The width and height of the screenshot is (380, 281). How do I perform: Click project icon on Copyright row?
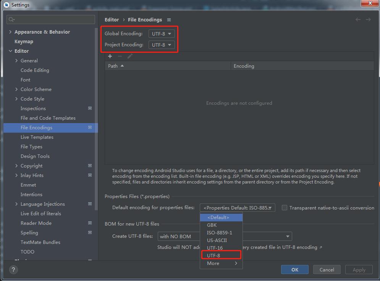tap(90, 166)
